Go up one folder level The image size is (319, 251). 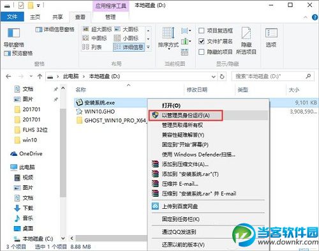[x=40, y=76]
